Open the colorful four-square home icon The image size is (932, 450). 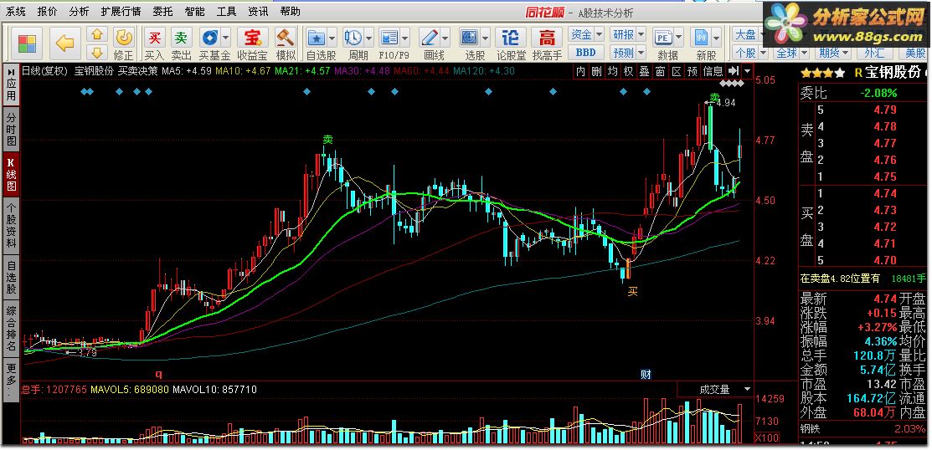[x=28, y=43]
